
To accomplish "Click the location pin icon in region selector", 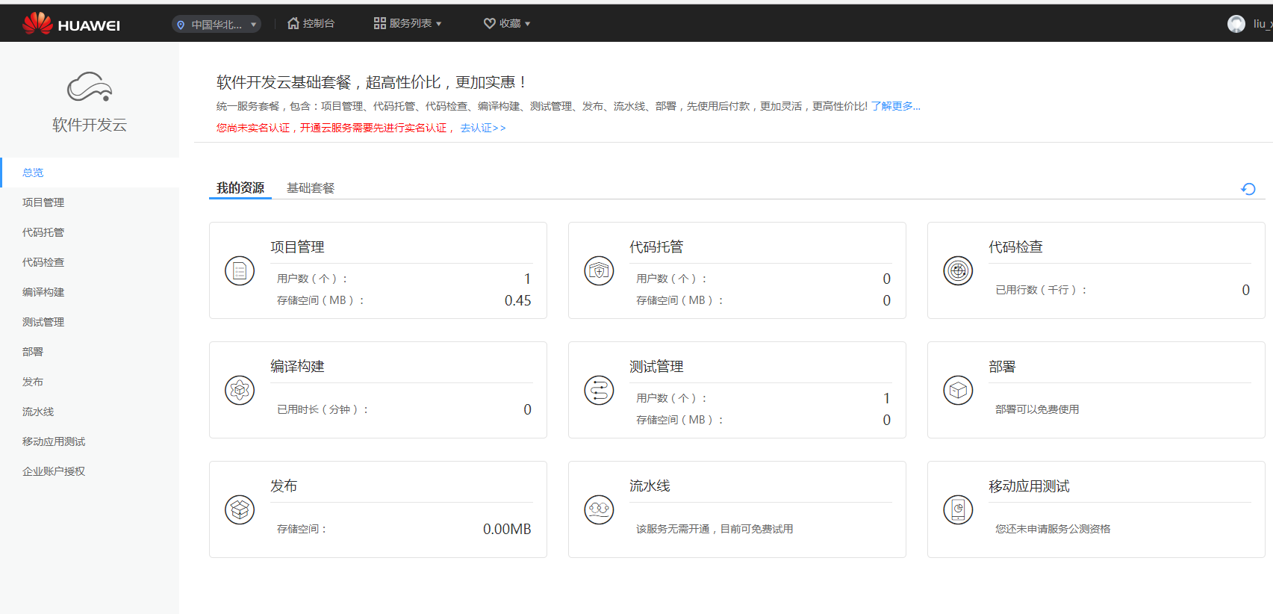I will pyautogui.click(x=181, y=25).
